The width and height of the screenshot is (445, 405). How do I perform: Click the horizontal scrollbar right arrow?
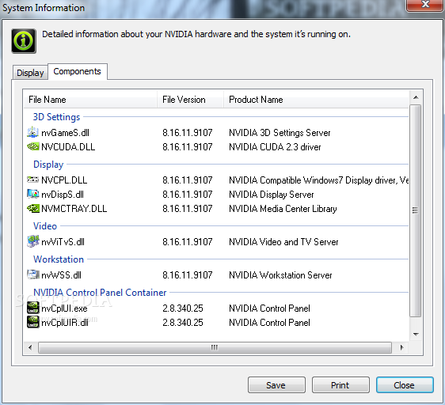(x=401, y=347)
